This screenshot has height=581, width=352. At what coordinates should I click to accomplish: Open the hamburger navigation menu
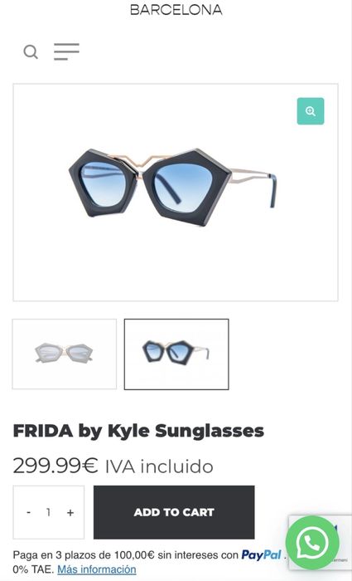tap(66, 51)
